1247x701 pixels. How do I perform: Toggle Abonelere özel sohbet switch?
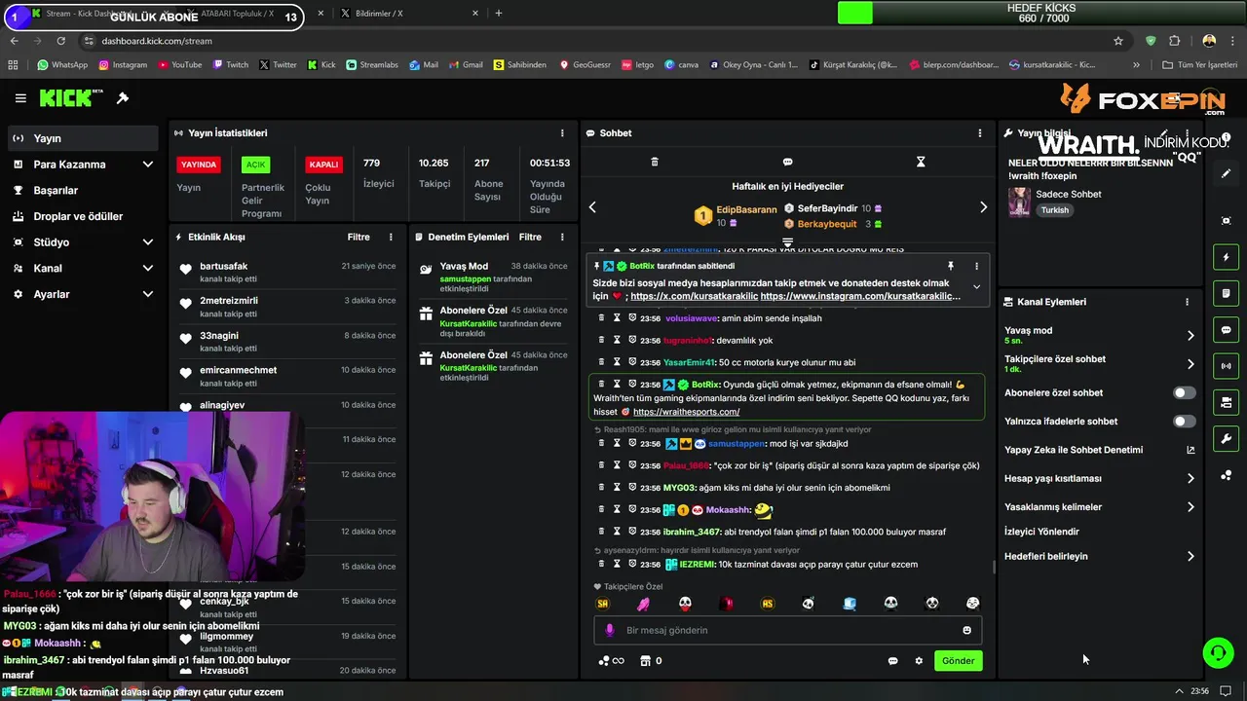pos(1184,392)
